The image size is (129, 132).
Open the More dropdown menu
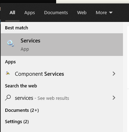click(104, 13)
